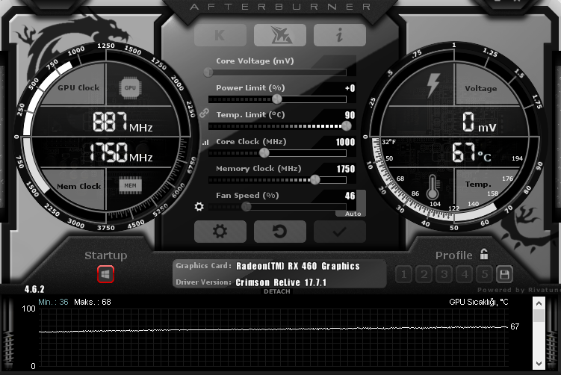Apply settings with the checkmark button

(x=340, y=232)
